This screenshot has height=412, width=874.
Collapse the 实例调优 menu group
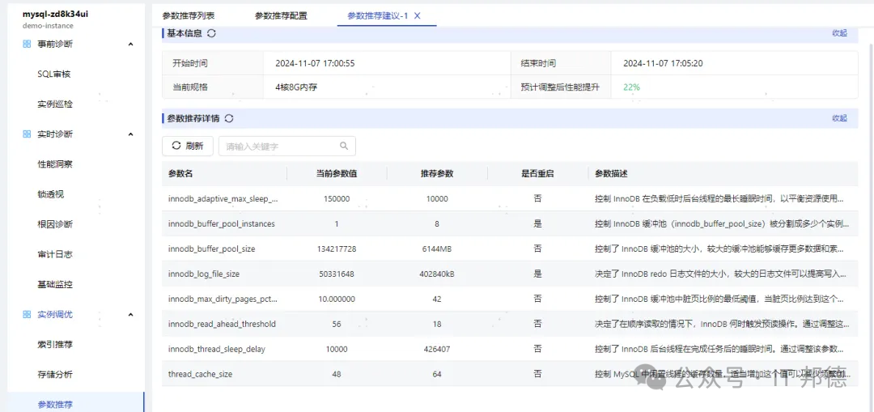click(x=130, y=314)
